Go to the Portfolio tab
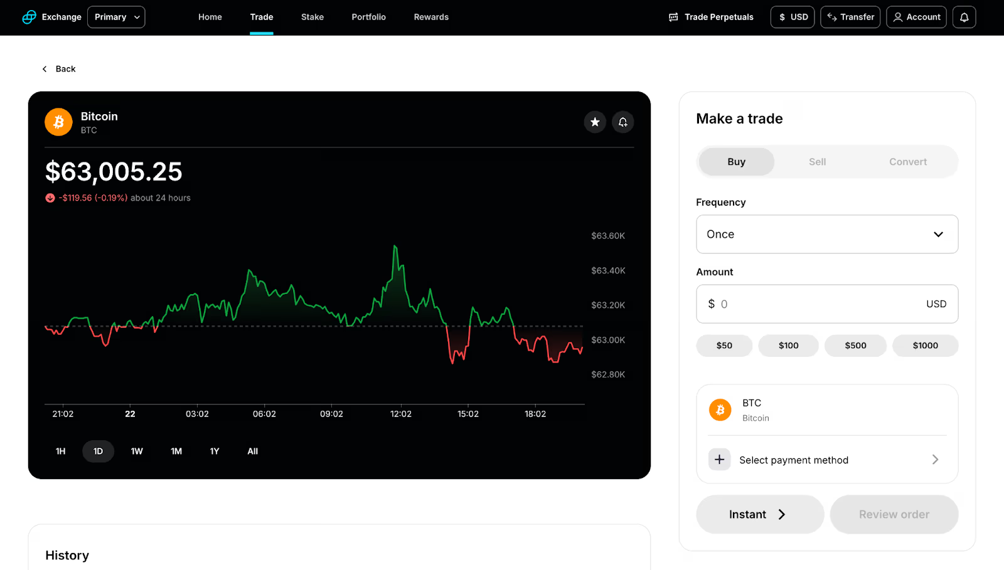Screen dimensions: 1004x570 pos(368,17)
